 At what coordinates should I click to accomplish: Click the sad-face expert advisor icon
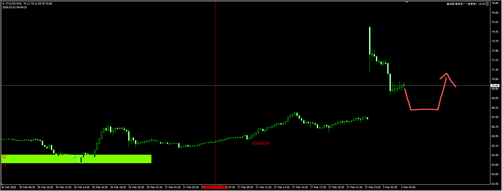point(487,4)
